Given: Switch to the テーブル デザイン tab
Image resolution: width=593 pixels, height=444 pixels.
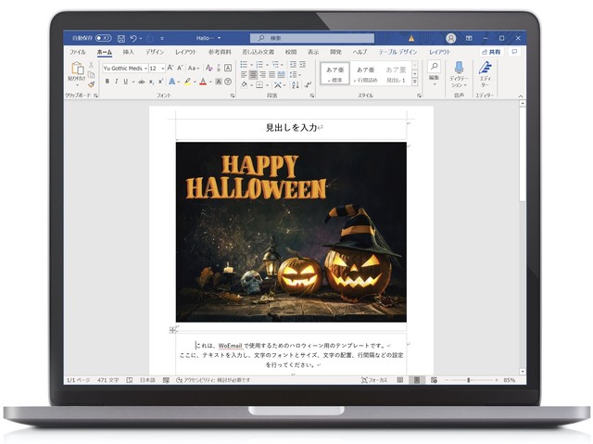Looking at the screenshot, I should (397, 52).
